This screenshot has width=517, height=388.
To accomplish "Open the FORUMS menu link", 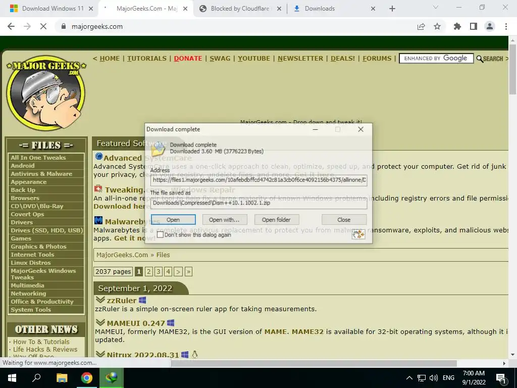I will [377, 59].
